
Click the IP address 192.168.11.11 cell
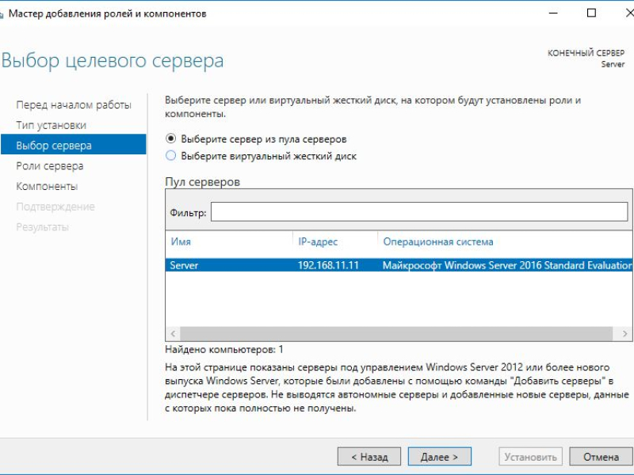[328, 265]
